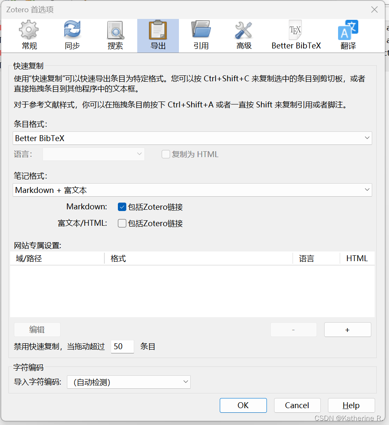
Task: Switch to the 同步 (Sync) pane
Action: click(x=72, y=35)
